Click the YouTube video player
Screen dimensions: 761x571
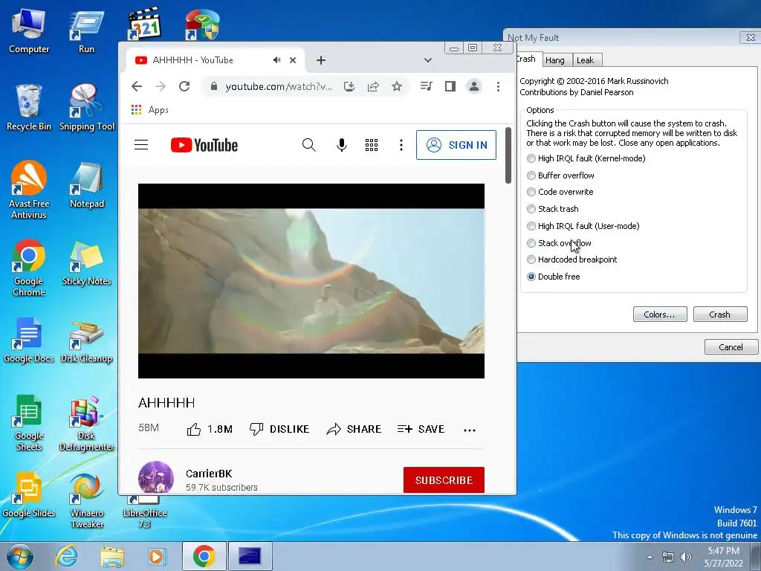tap(311, 280)
